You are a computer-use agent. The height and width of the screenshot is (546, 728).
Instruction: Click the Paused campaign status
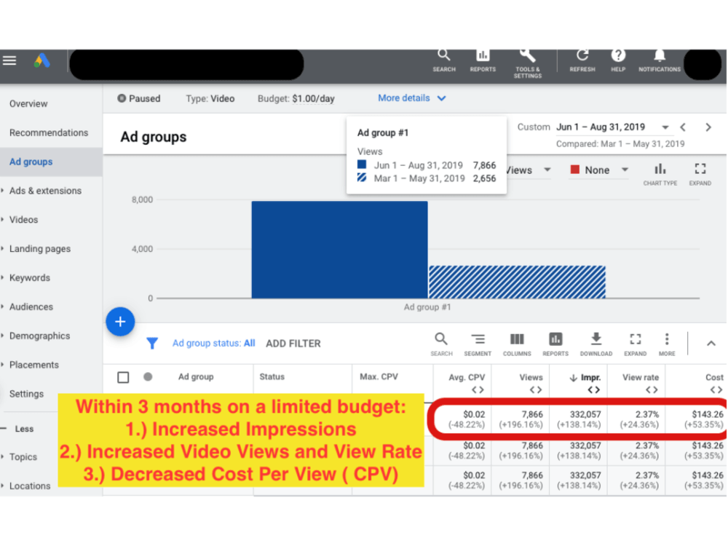139,98
